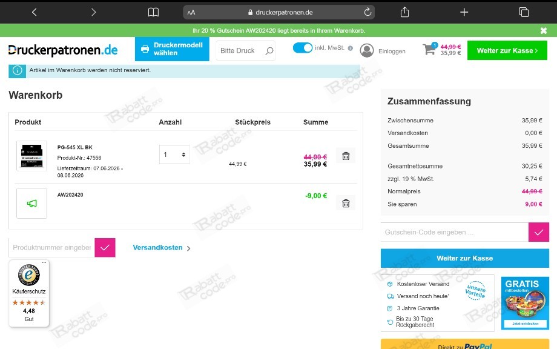Click 30 Tage Rückgaberecht icon
Image resolution: width=557 pixels, height=349 pixels.
(390, 322)
